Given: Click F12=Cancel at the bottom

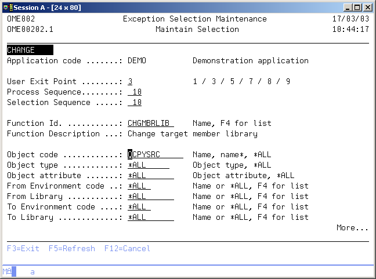Looking at the screenshot, I should [x=127, y=249].
